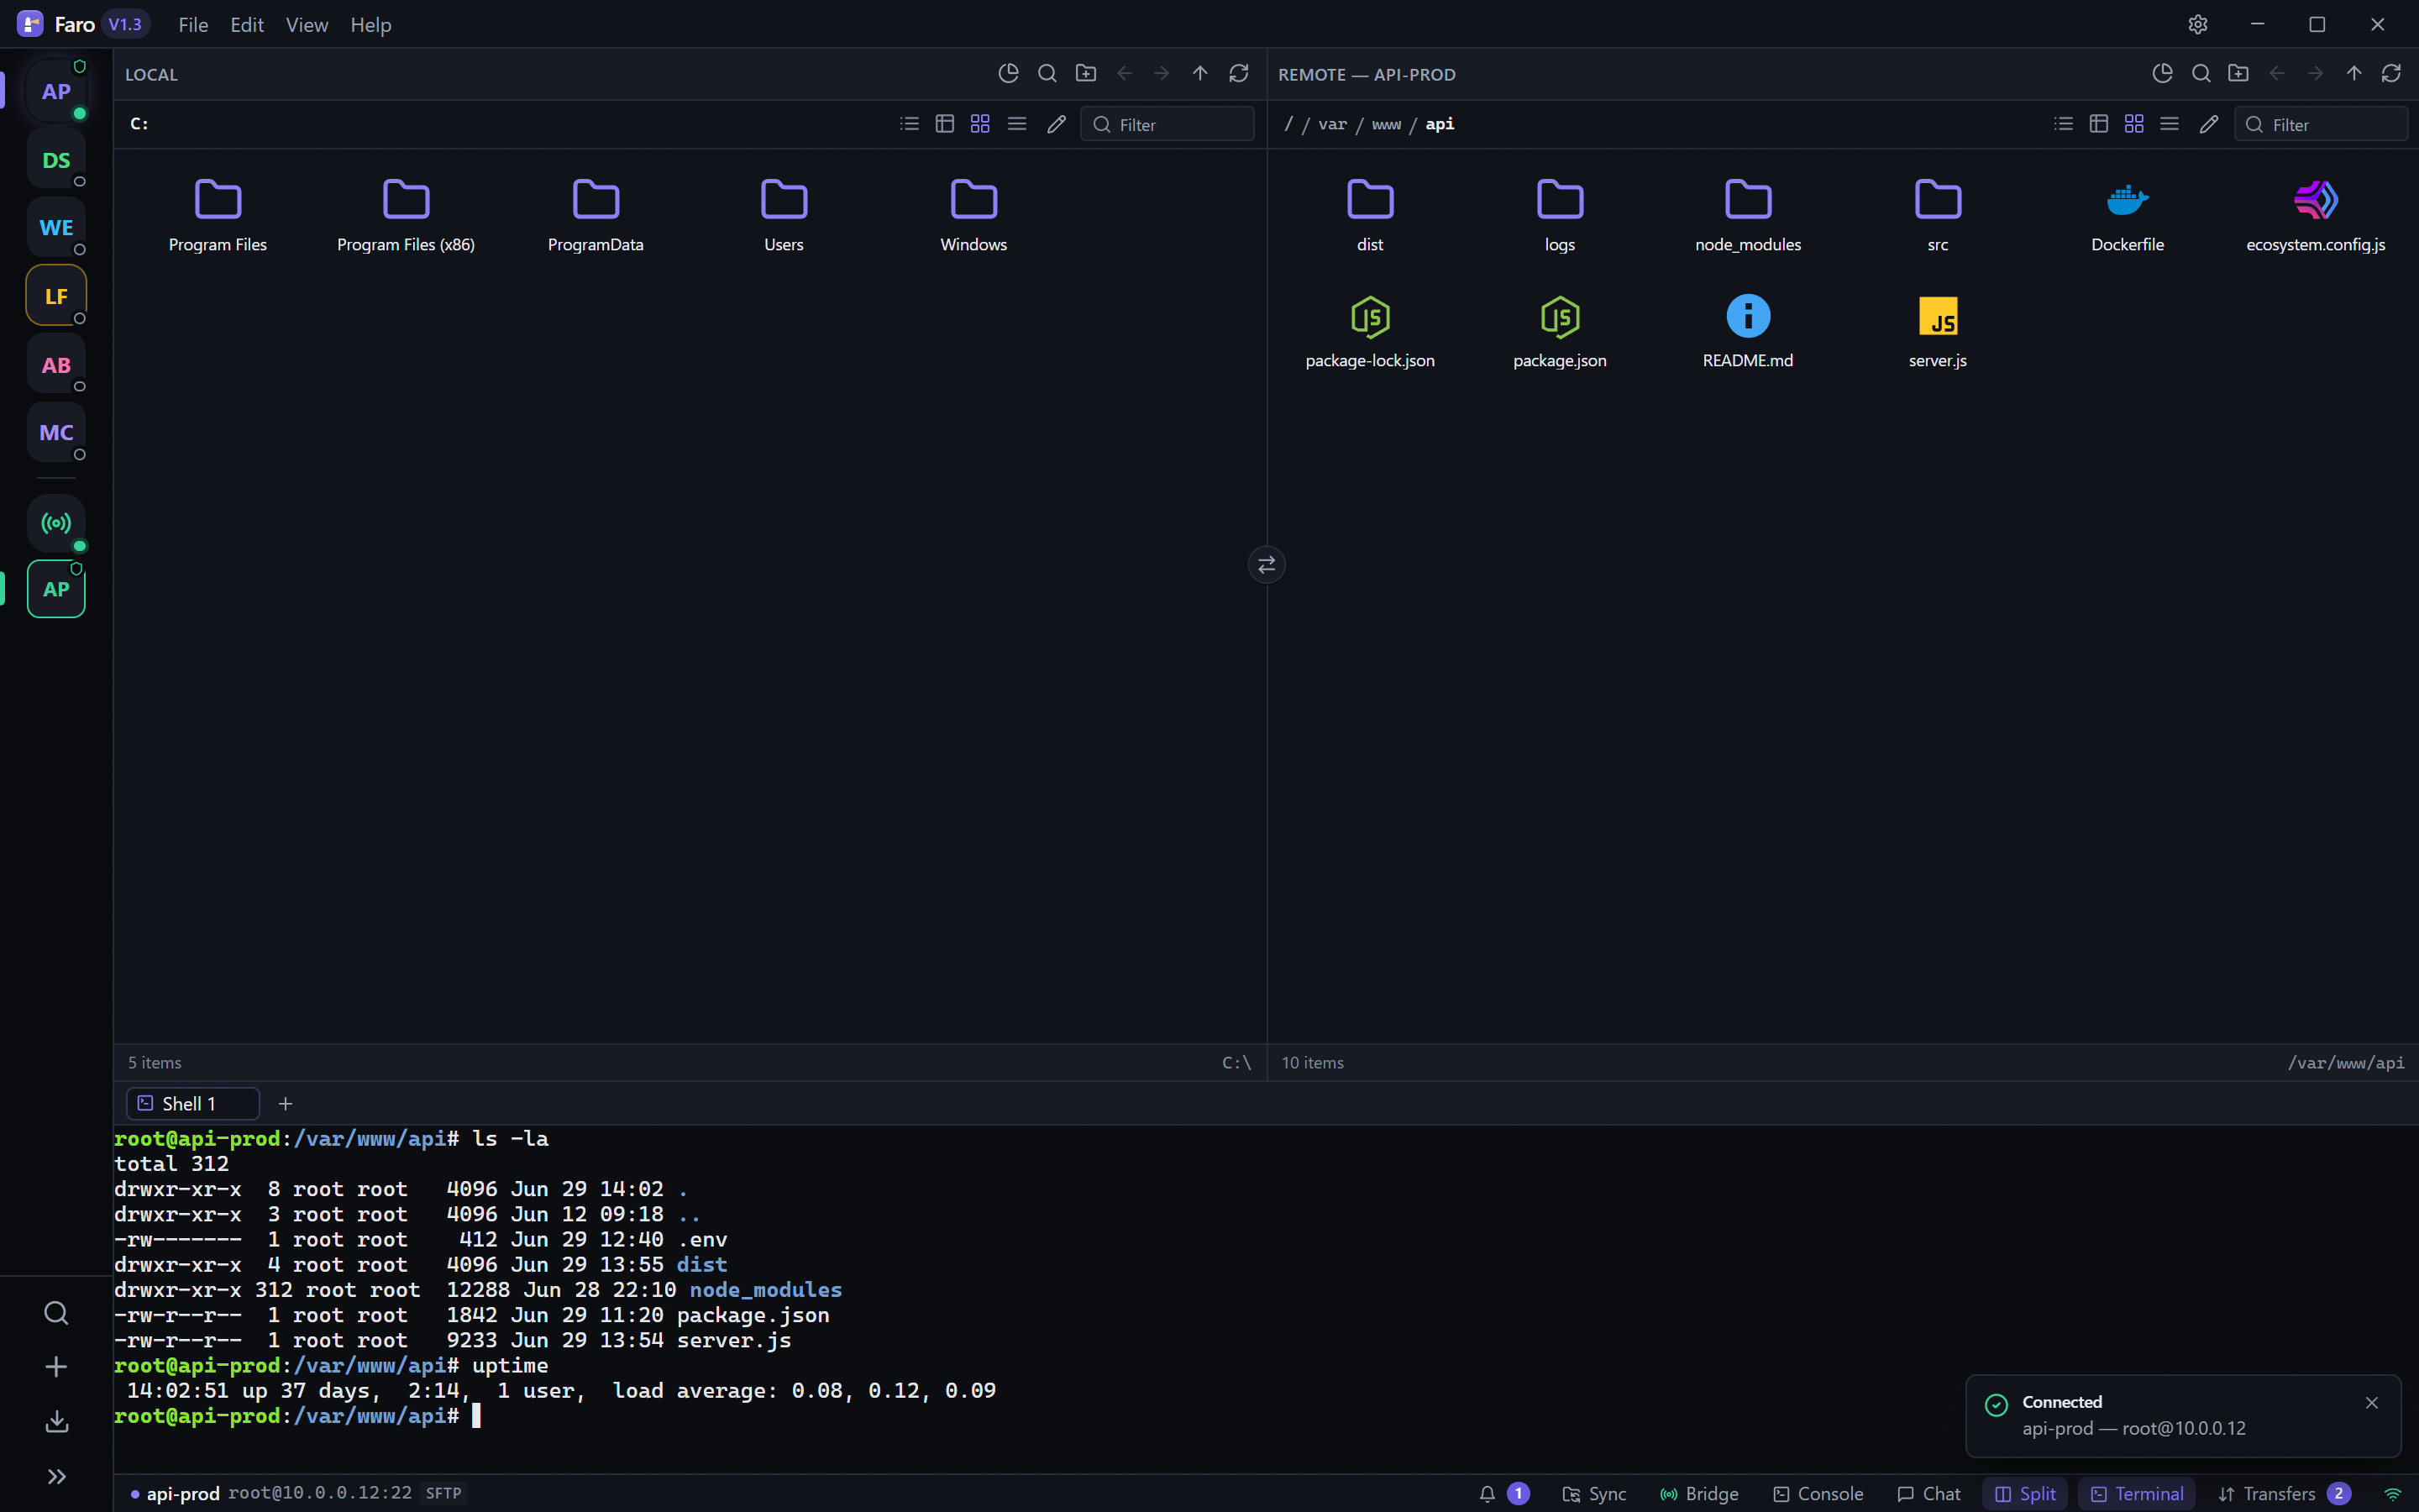Create new folder in LOCAL panel
The height and width of the screenshot is (1512, 2419).
(x=1085, y=74)
